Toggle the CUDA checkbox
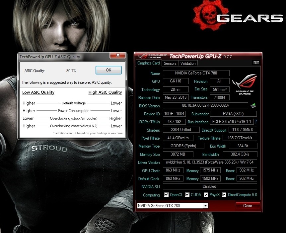The image size is (286, 233). point(187,195)
